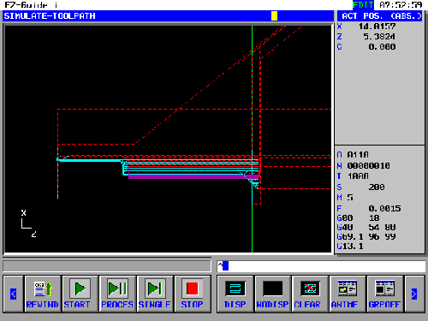Start the toolpath simulation

coord(80,294)
